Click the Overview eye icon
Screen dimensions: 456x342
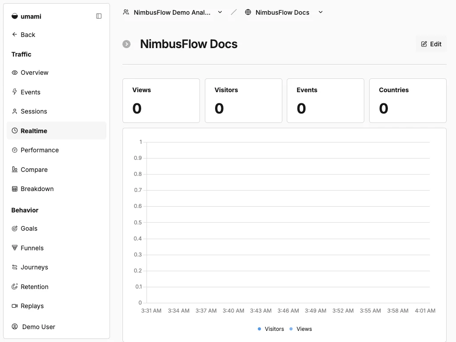15,73
